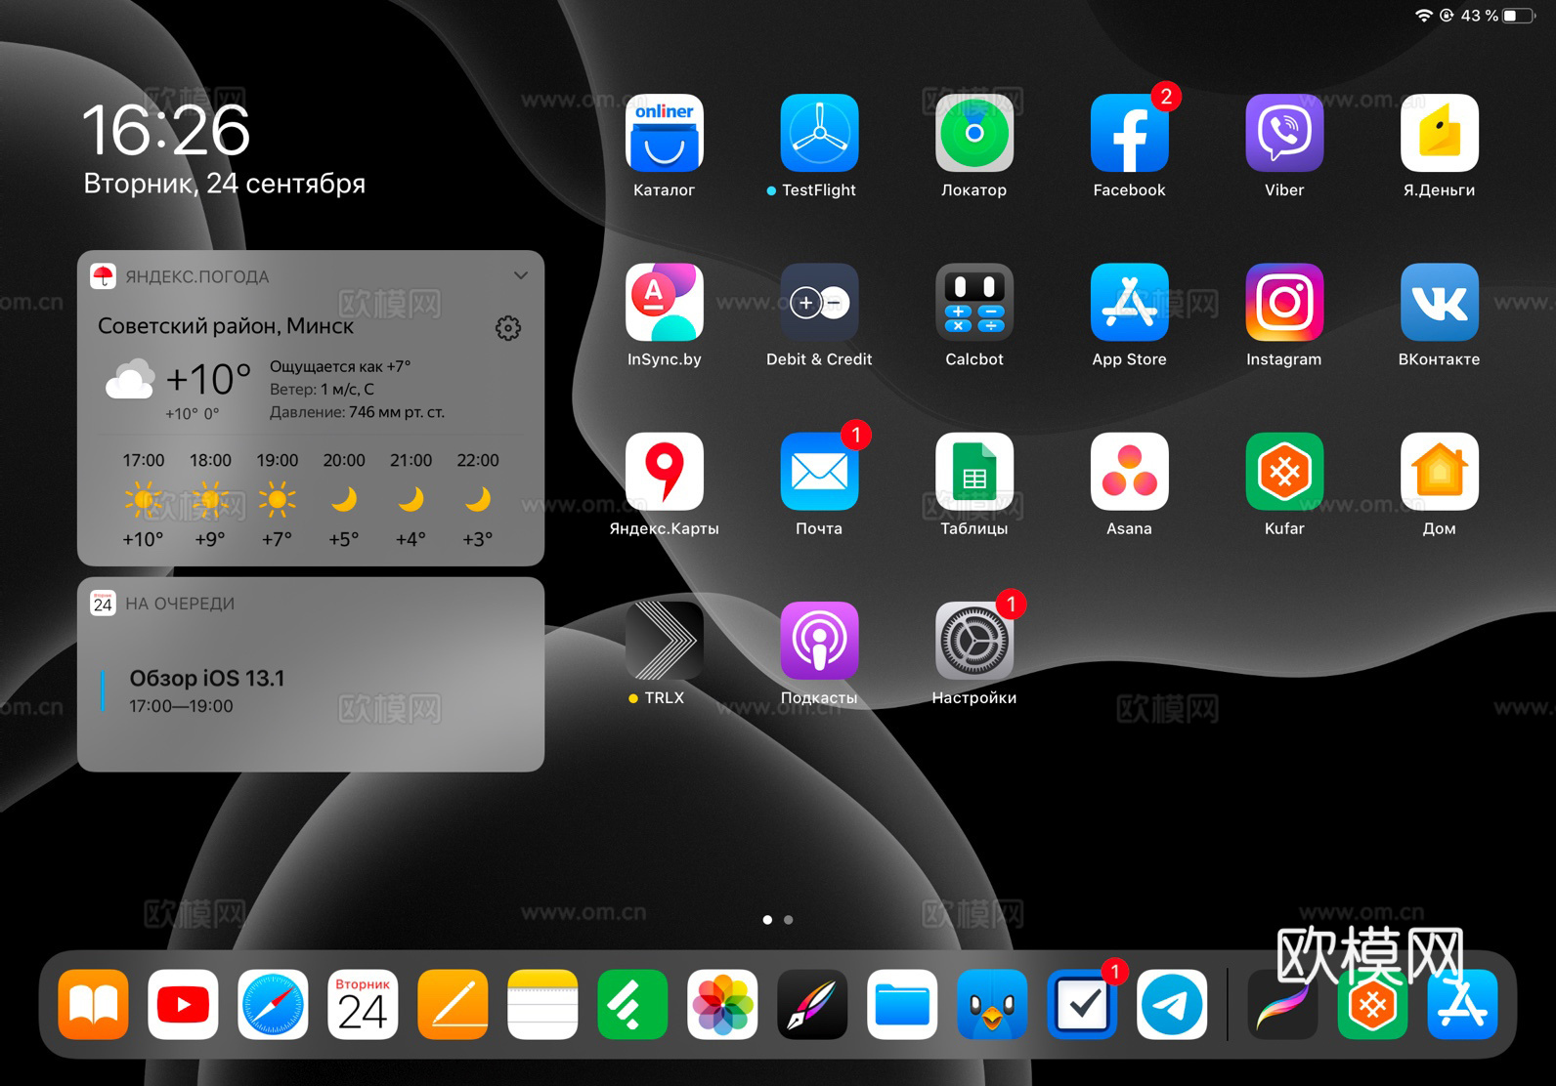Tap the Вторник, 24 сентября date
This screenshot has height=1086, width=1556.
click(x=225, y=184)
